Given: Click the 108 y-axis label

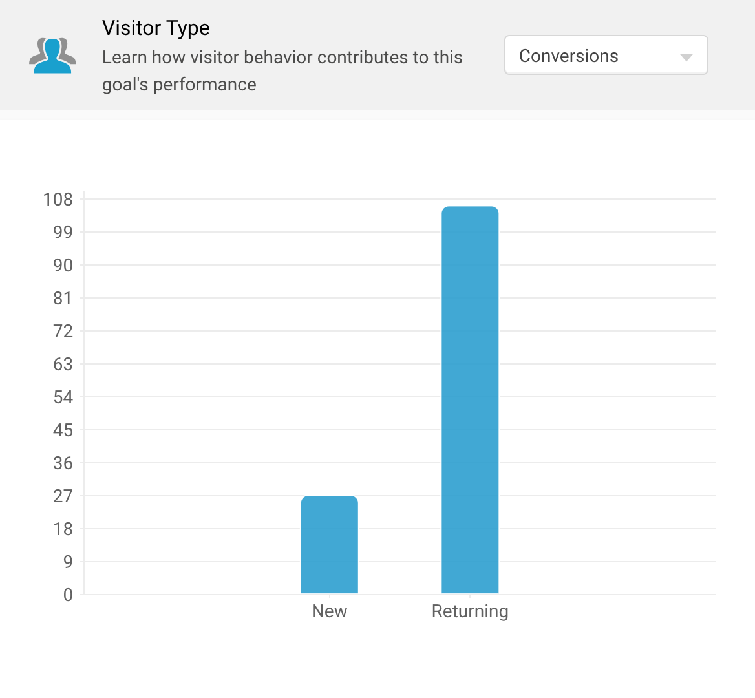Looking at the screenshot, I should point(58,200).
